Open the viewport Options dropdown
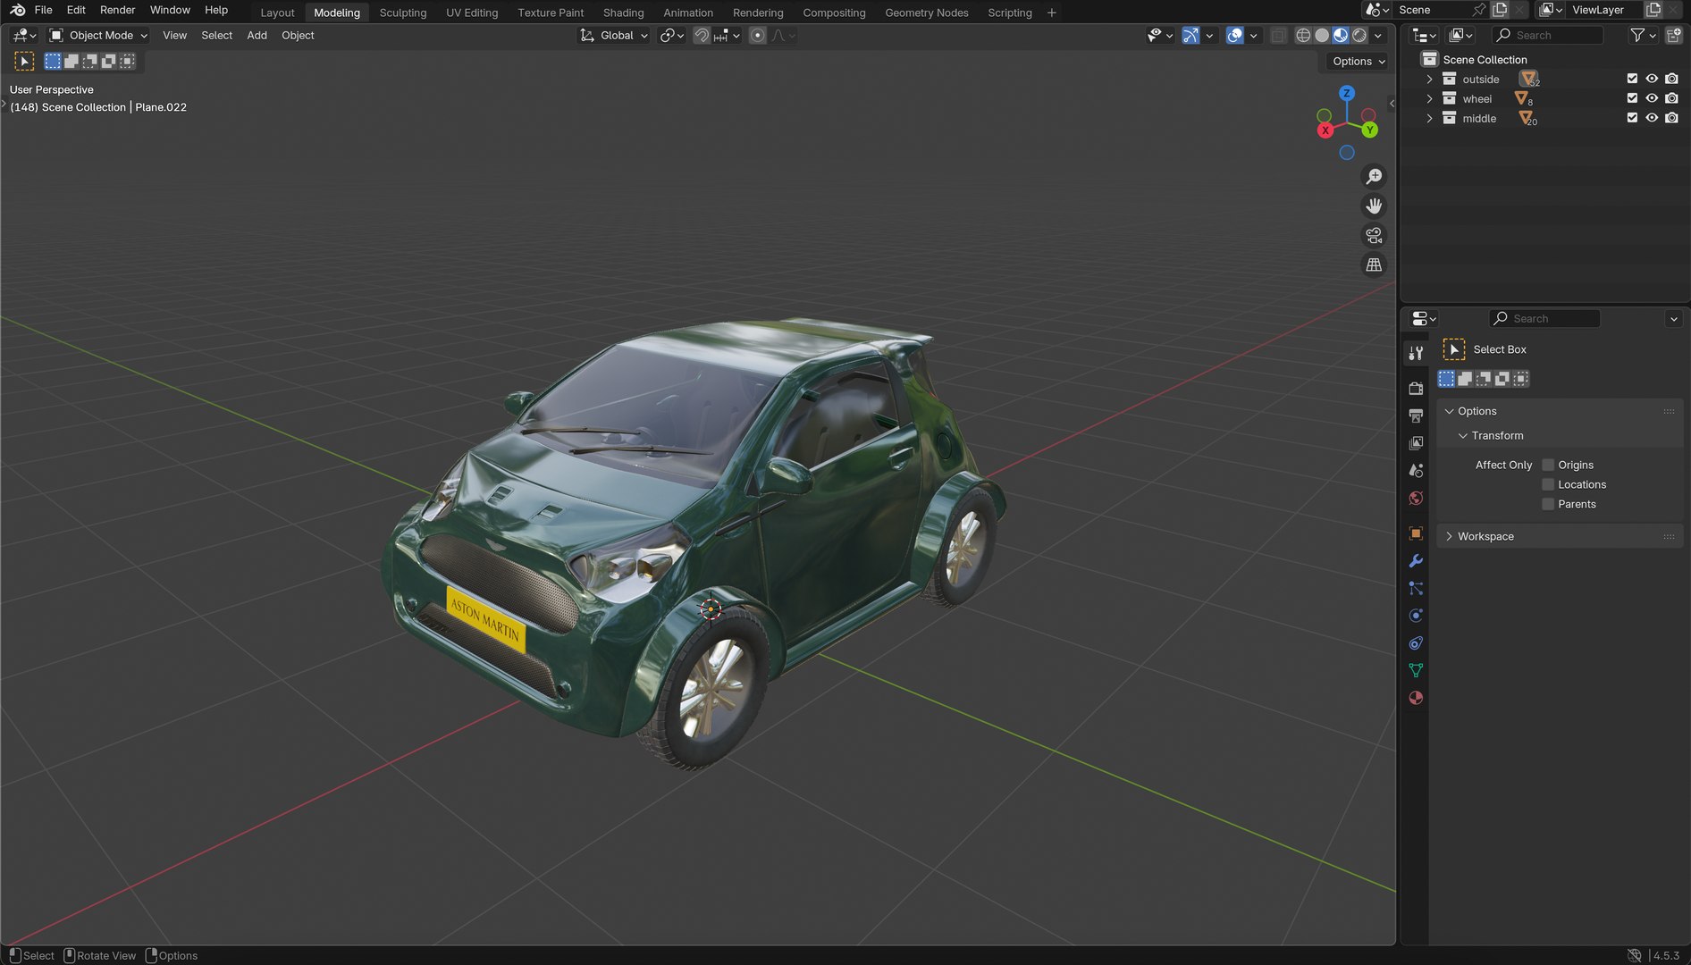1691x965 pixels. point(1359,62)
